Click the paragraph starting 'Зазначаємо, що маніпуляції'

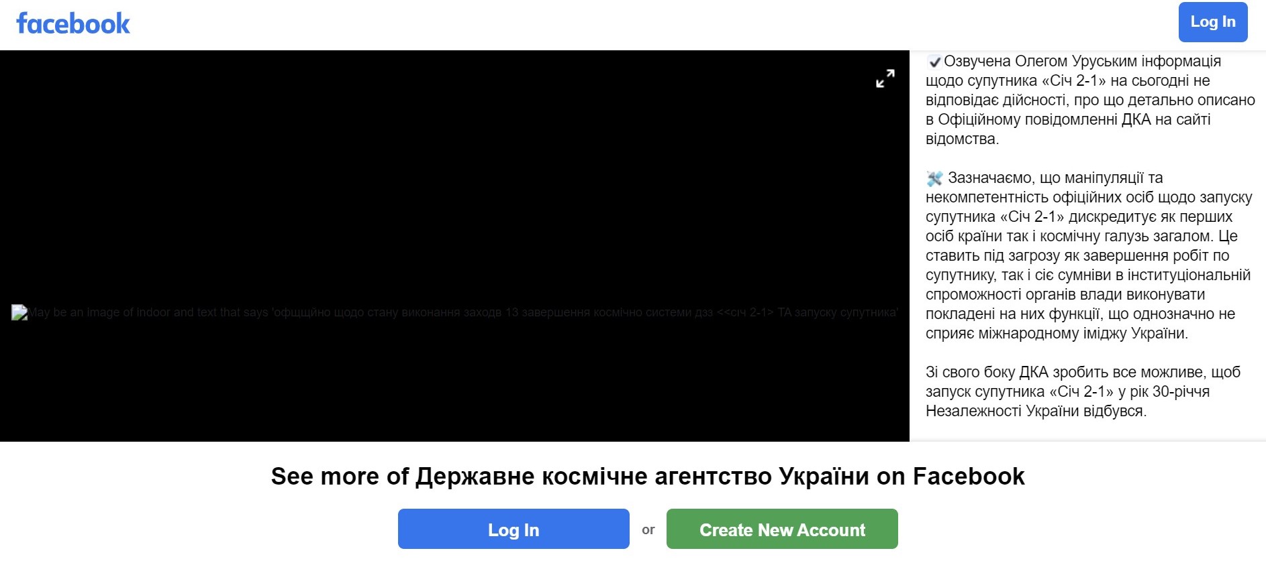(x=1089, y=255)
